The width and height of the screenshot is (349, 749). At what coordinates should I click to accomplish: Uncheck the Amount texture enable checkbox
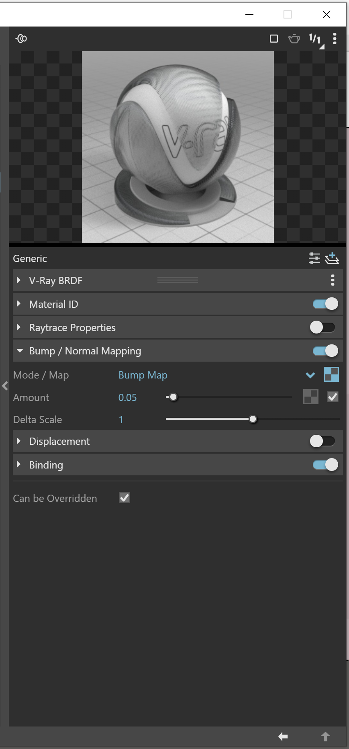click(x=333, y=397)
